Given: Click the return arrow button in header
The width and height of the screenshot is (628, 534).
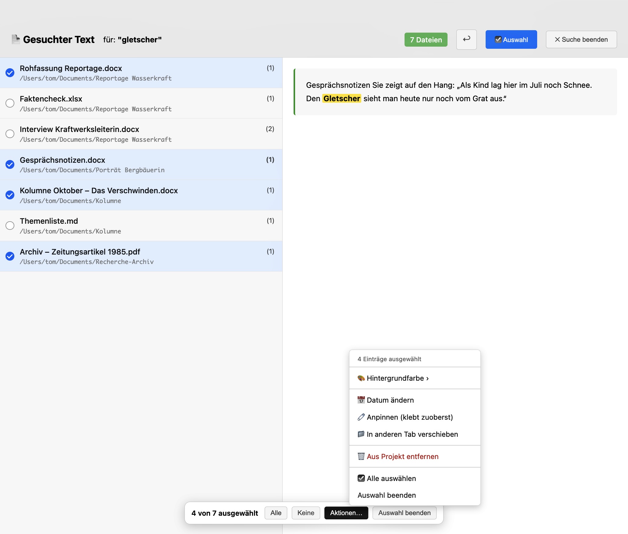Looking at the screenshot, I should pyautogui.click(x=466, y=39).
